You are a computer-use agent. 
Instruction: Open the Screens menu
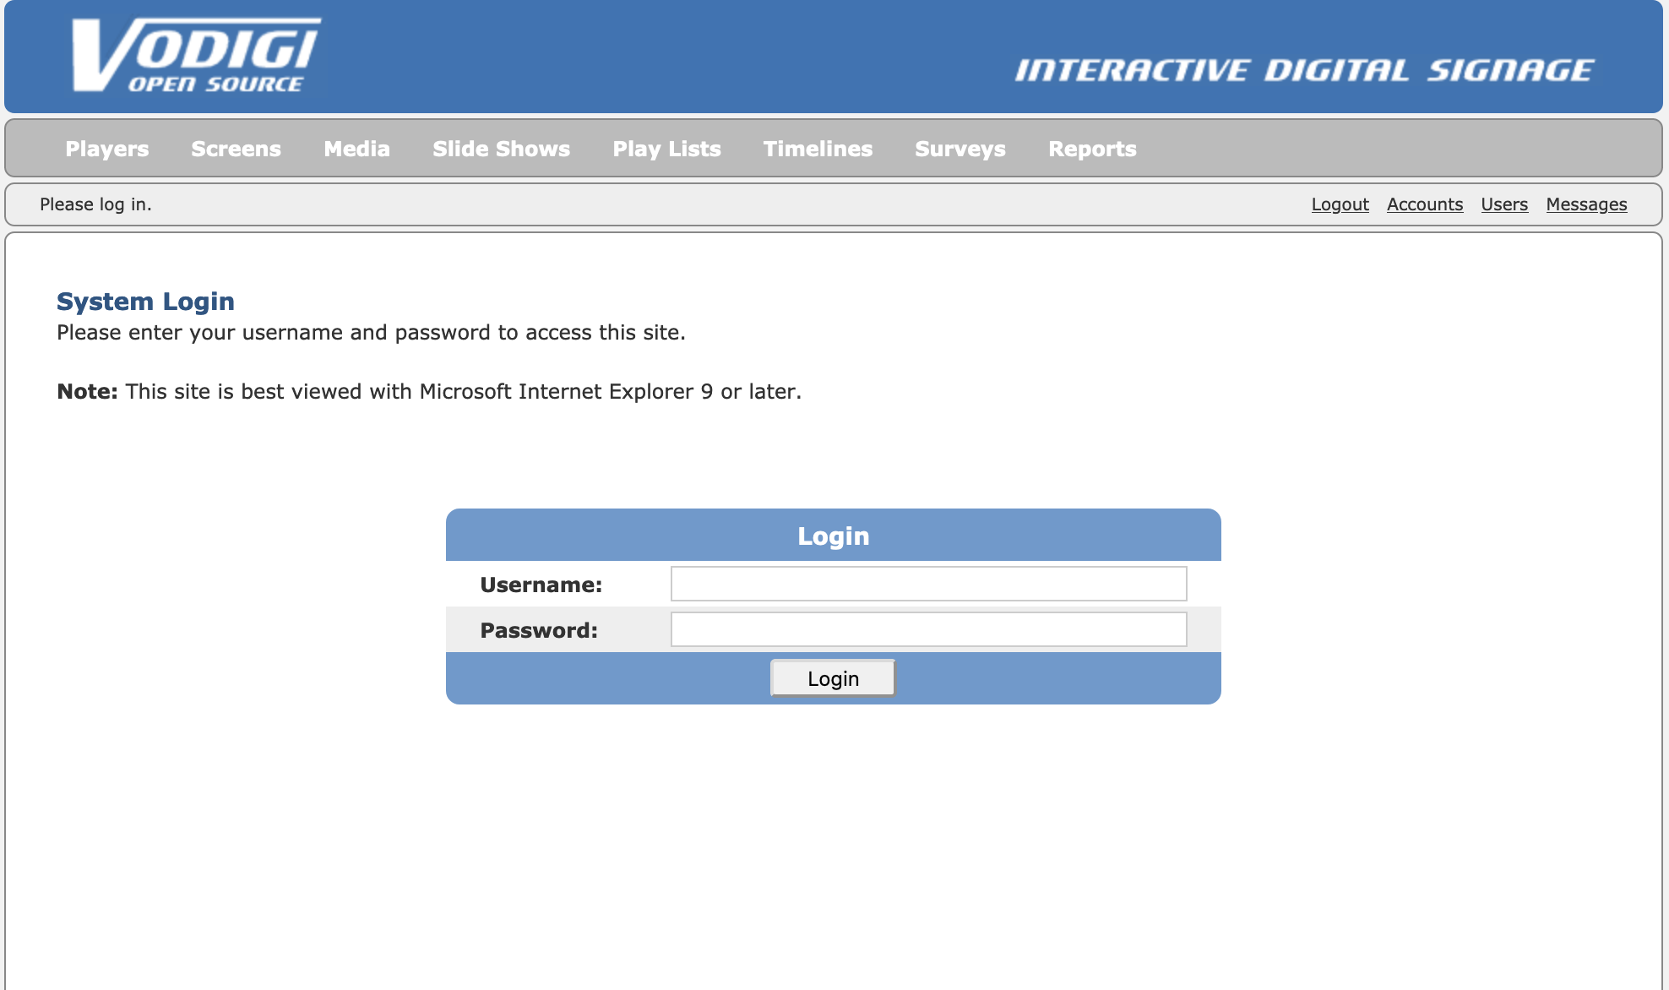(x=236, y=149)
